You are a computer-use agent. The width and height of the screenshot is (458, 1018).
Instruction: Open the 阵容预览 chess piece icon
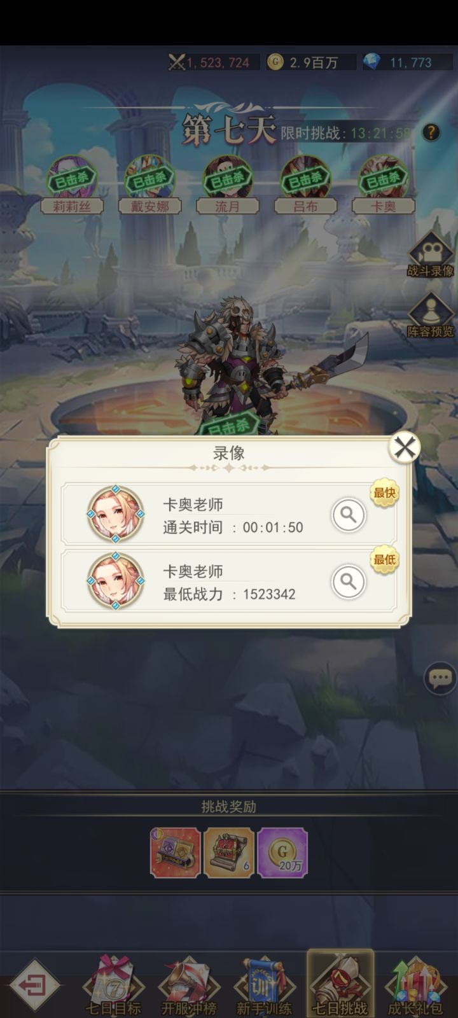click(x=431, y=315)
